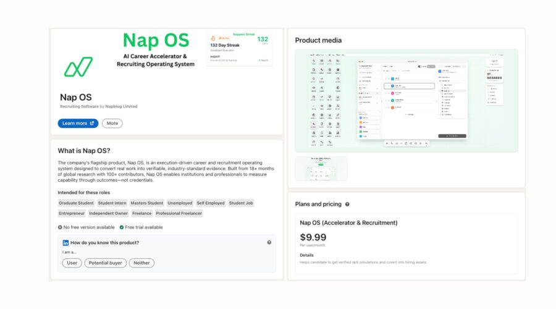Click the What is Nap OS? heading
This screenshot has width=556, height=309.
(84, 151)
